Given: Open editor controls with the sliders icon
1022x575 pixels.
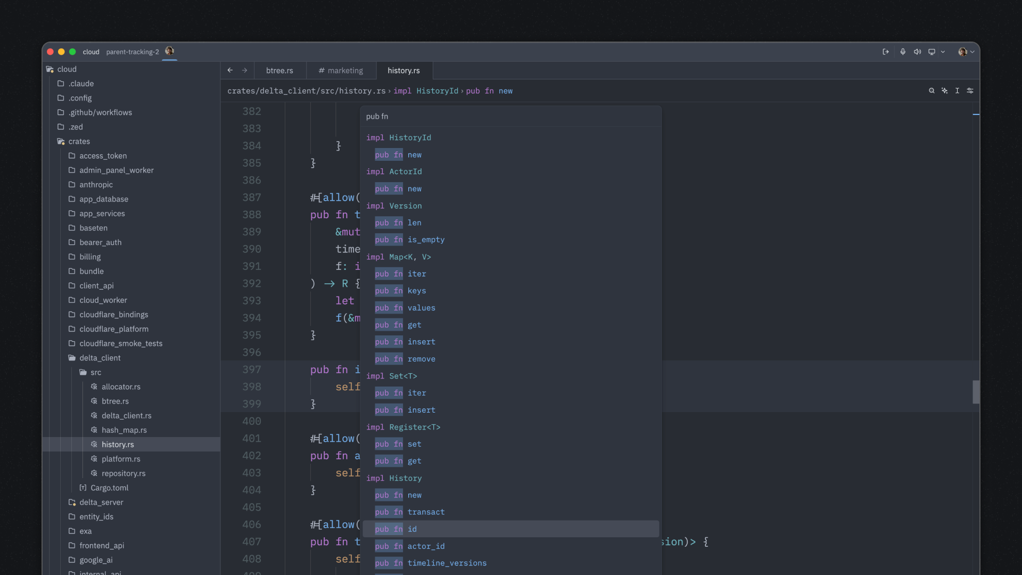Looking at the screenshot, I should 970,91.
